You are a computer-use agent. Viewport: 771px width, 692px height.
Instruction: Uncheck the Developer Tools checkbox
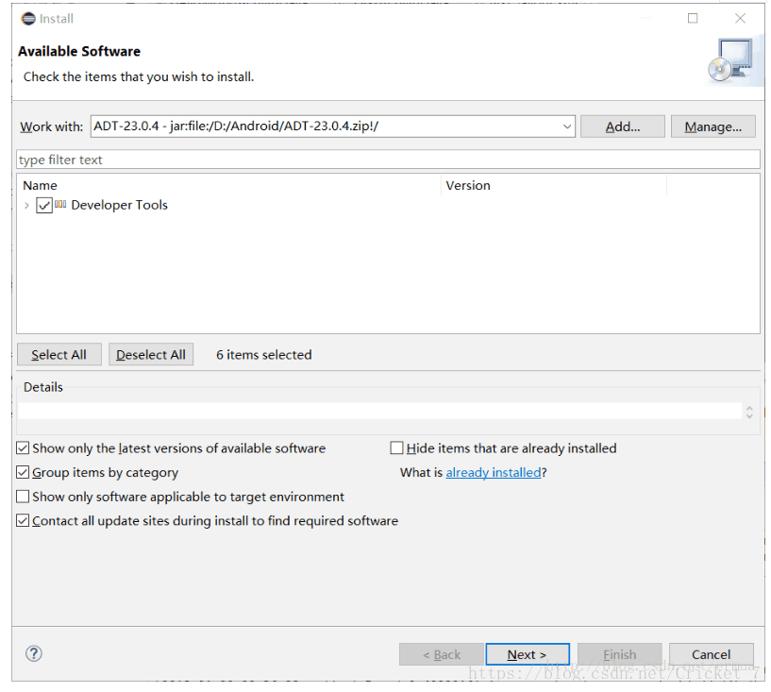(44, 205)
